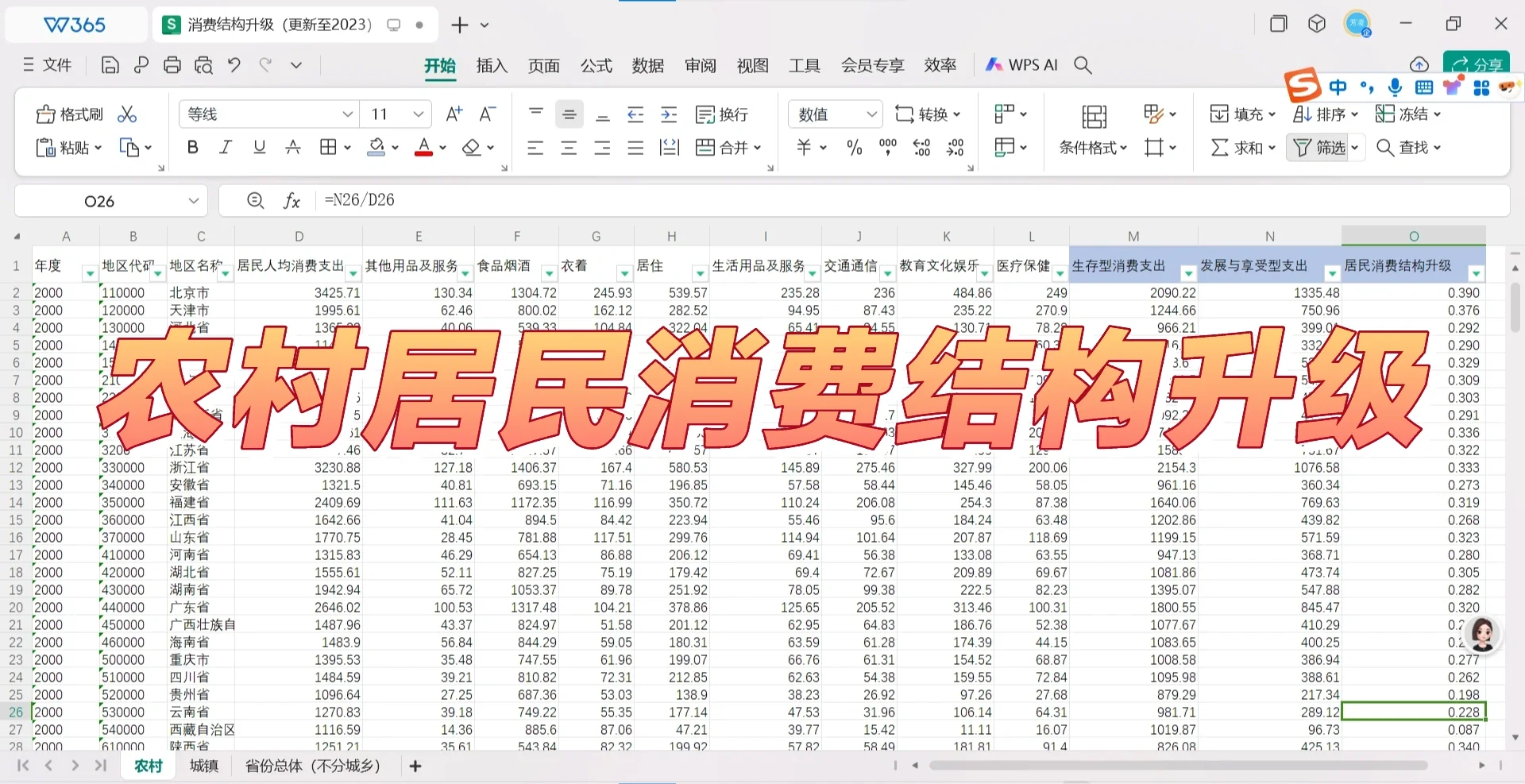Apply right horizontal alignment
This screenshot has width=1525, height=784.
pyautogui.click(x=602, y=148)
